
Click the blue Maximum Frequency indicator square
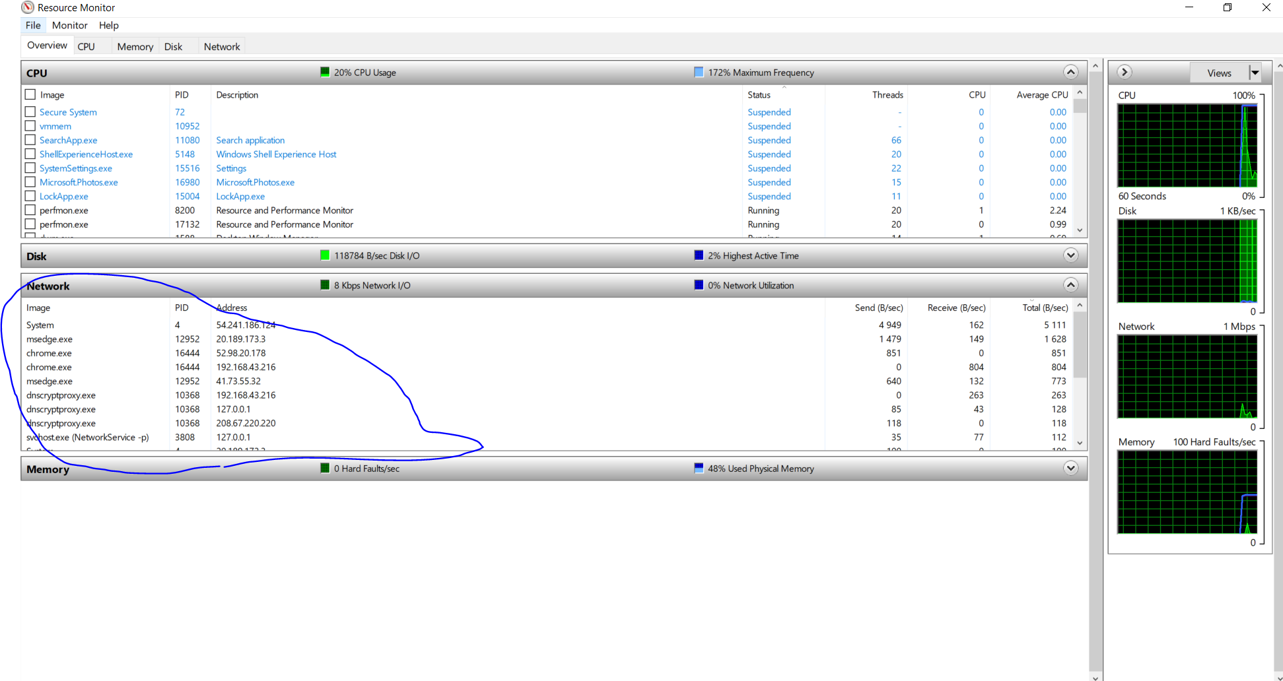pos(699,72)
